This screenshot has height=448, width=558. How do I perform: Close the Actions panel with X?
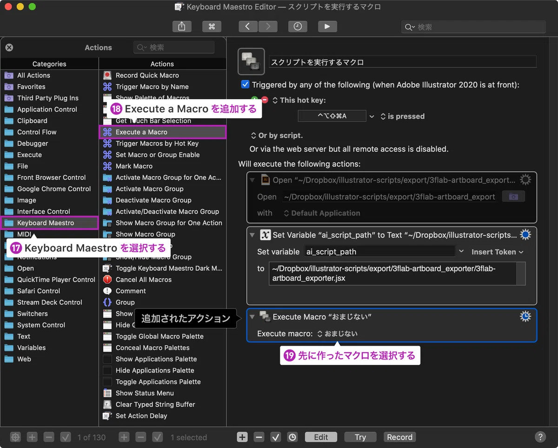[x=9, y=47]
